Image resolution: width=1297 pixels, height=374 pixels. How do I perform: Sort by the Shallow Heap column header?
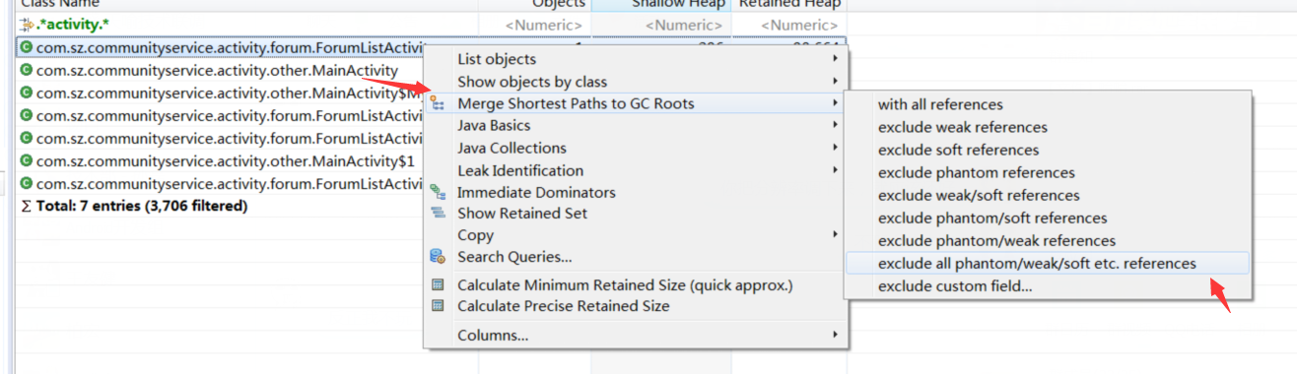[x=661, y=5]
